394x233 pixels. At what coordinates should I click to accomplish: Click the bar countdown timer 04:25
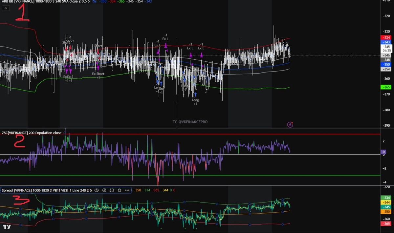(x=386, y=51)
